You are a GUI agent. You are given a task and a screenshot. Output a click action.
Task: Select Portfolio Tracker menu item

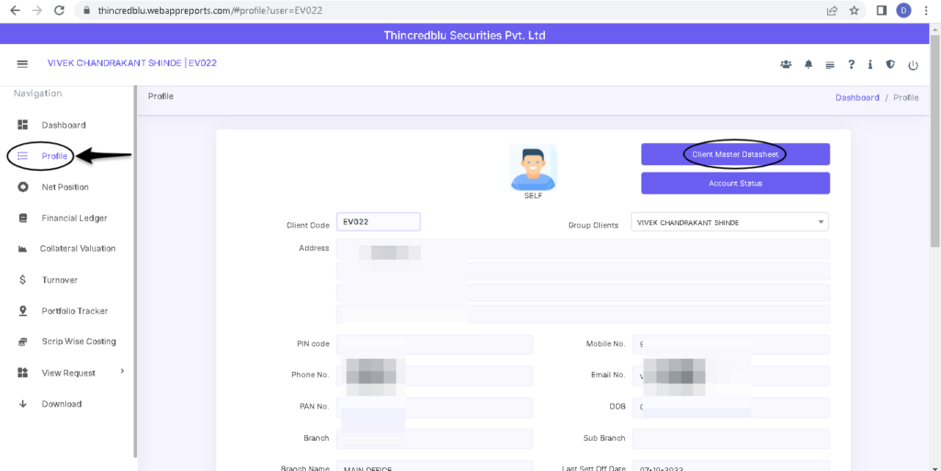coord(75,311)
